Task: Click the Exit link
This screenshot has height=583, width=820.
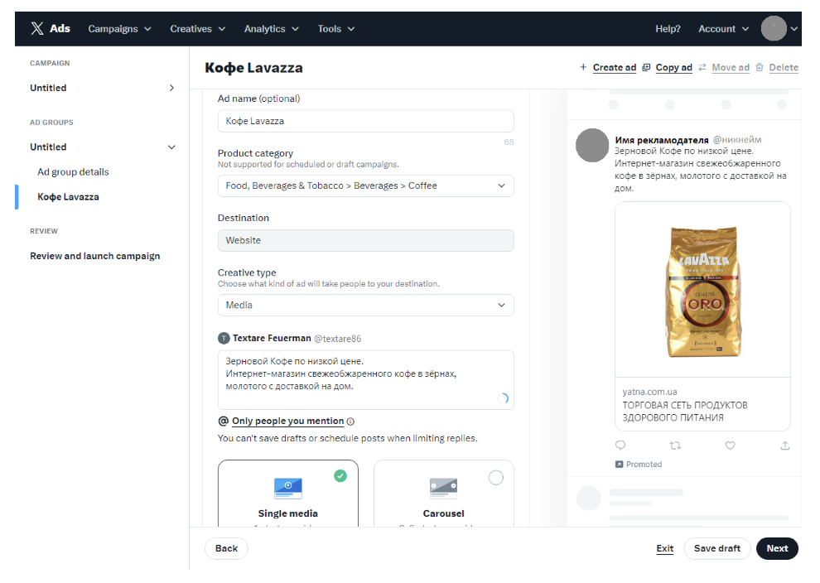Action: (x=664, y=548)
